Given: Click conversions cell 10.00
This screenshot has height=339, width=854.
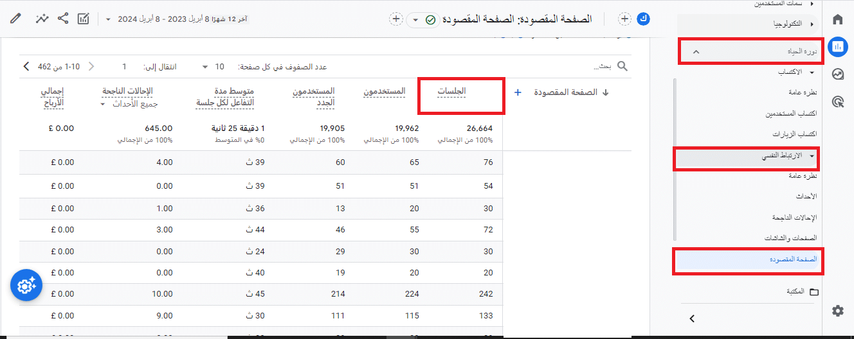Looking at the screenshot, I should click(163, 294).
